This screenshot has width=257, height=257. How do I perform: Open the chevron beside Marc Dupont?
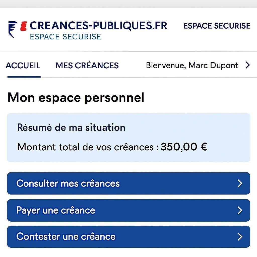pyautogui.click(x=248, y=65)
